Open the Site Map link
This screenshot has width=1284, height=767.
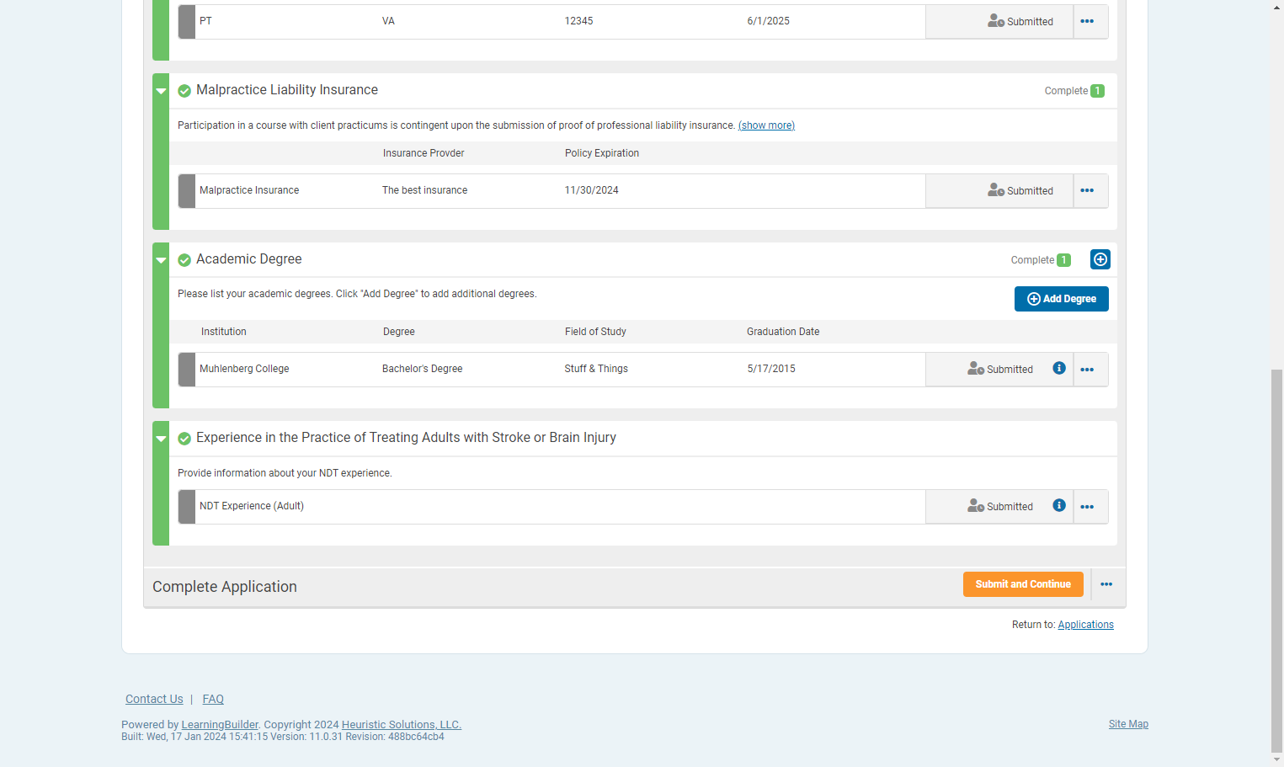point(1128,724)
